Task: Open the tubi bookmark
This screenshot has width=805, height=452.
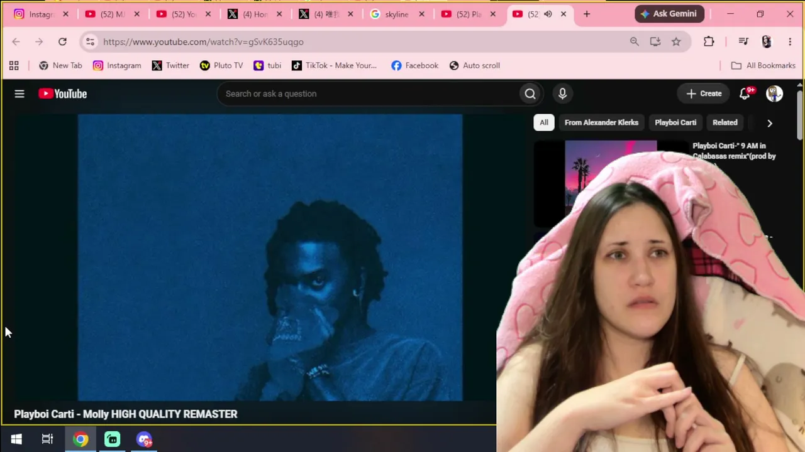Action: [x=267, y=65]
